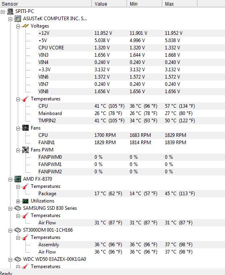Click the Utilizations graph icon
This screenshot has height=275, width=225.
(x=25, y=201)
